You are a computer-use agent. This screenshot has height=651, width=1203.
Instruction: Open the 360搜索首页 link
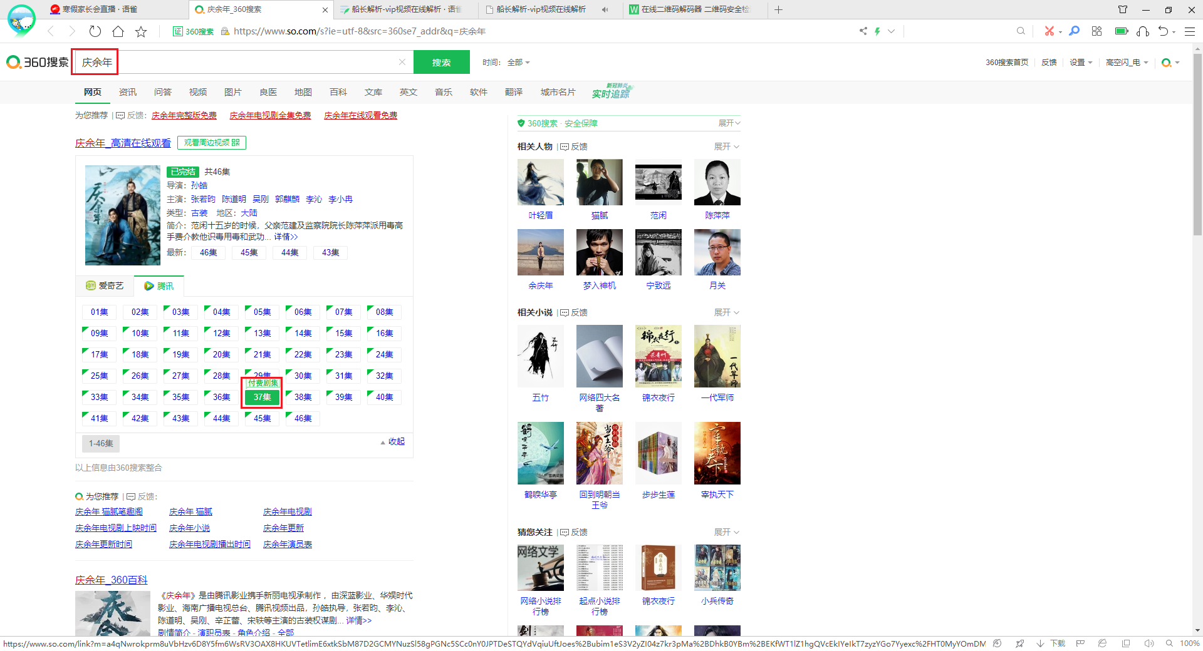point(1007,63)
